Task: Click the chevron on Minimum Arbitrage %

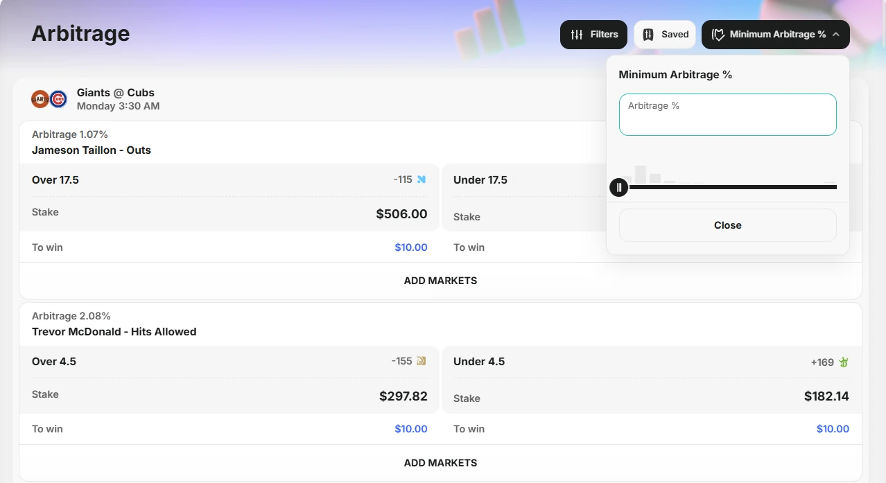Action: tap(836, 34)
